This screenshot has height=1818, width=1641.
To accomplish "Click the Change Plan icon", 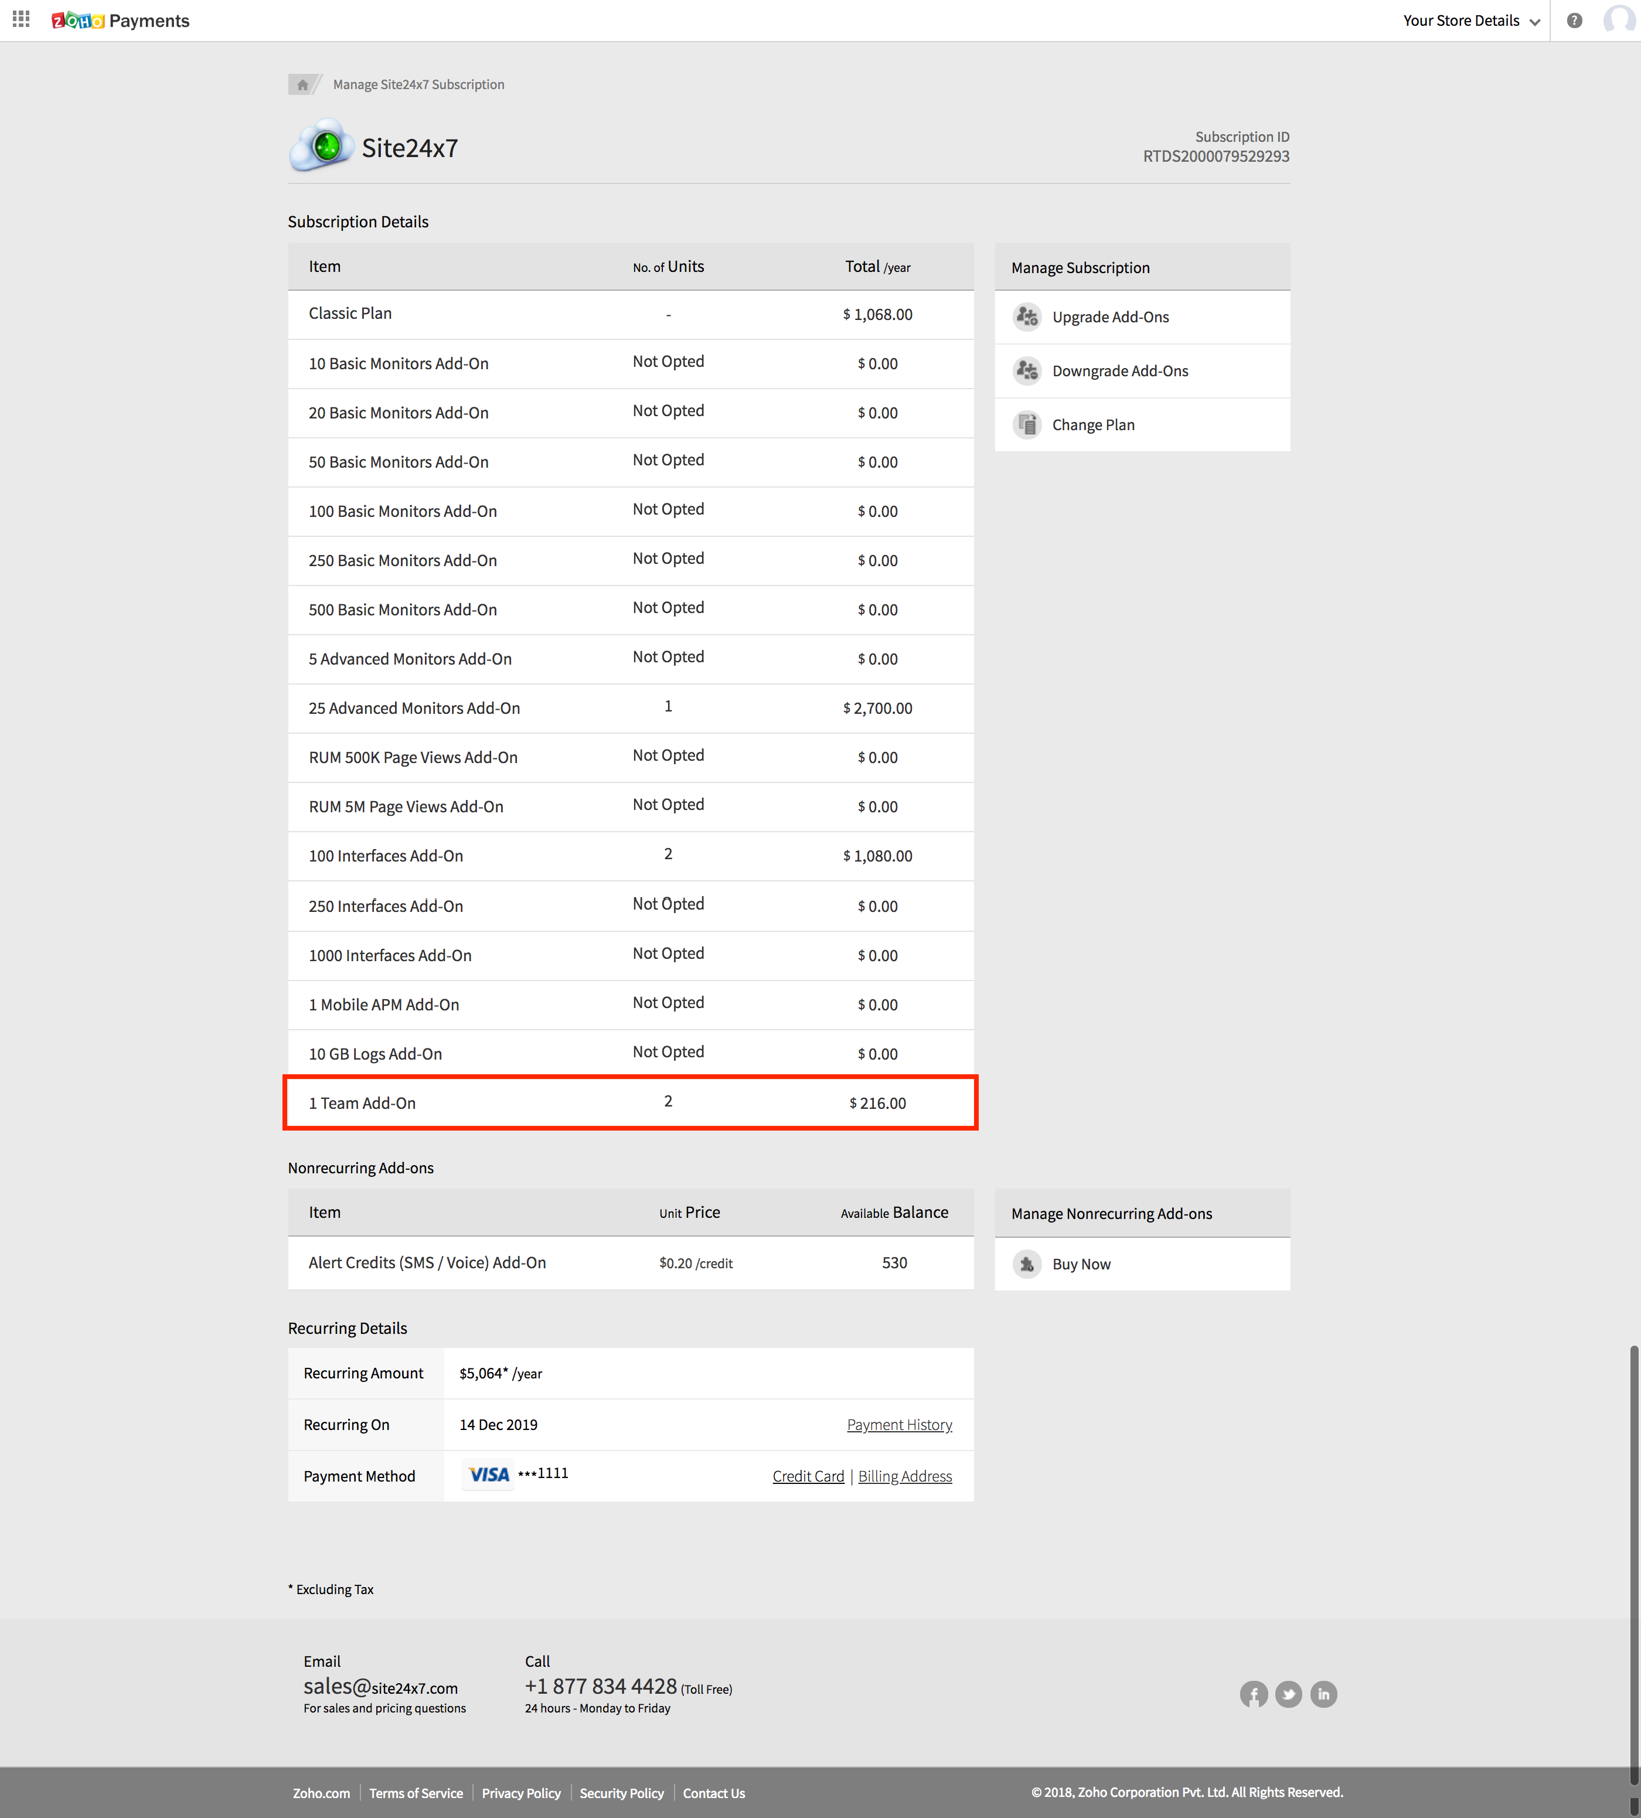I will point(1027,425).
